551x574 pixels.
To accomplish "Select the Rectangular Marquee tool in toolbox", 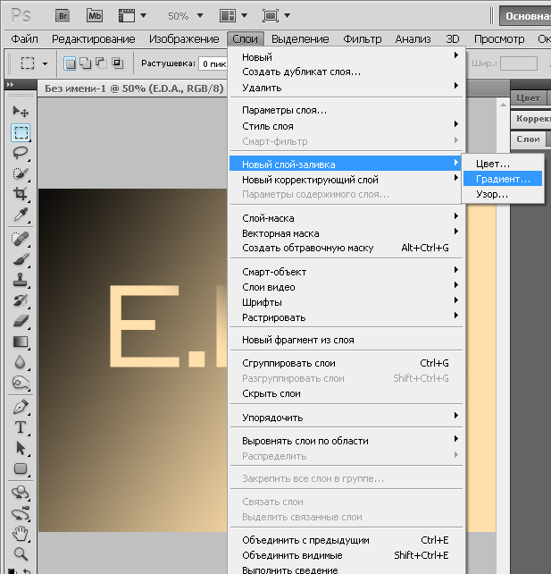I will [x=21, y=132].
